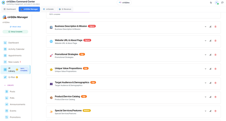Click the Medium badge on Special Services
The width and height of the screenshot is (226, 121).
tap(87, 111)
